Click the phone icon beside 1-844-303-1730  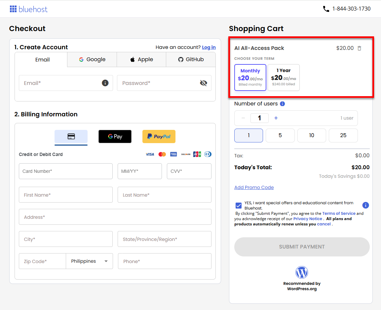pyautogui.click(x=326, y=9)
